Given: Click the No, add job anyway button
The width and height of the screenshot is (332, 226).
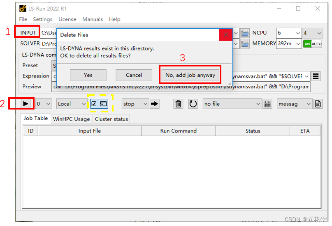Looking at the screenshot, I should 190,75.
